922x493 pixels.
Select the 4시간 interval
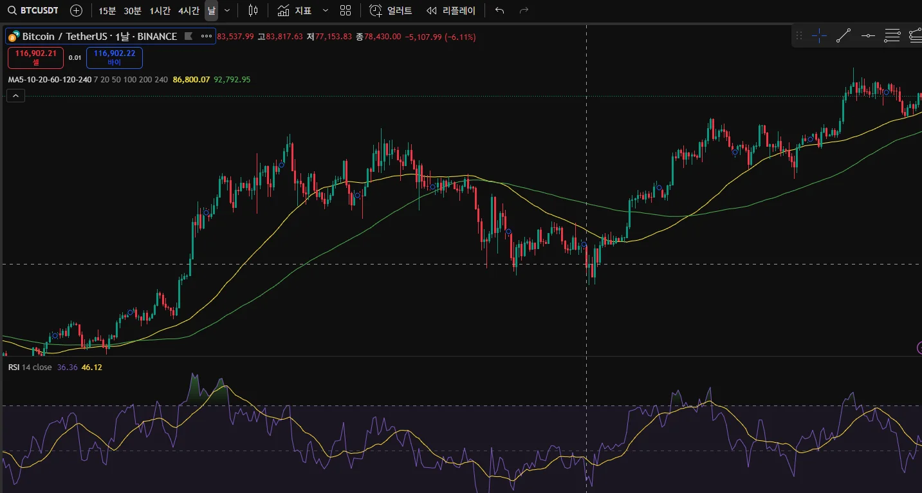pyautogui.click(x=189, y=10)
